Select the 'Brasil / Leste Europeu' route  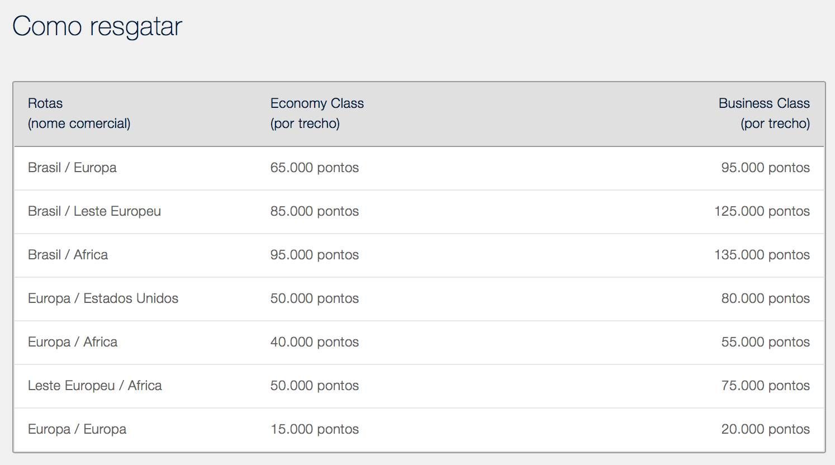tap(94, 211)
